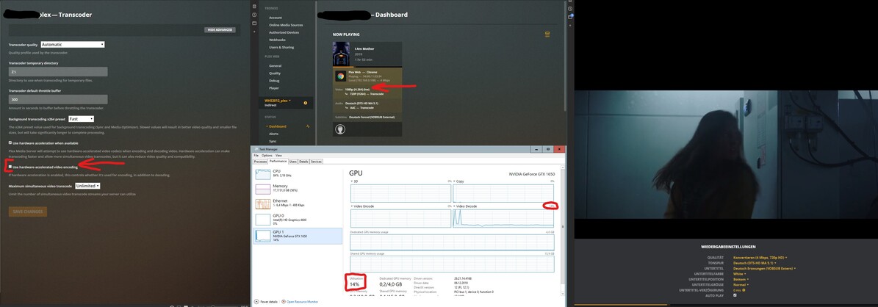878x307 pixels.
Task: Select the CPU graph thumbnail in Task Manager
Action: pos(262,173)
